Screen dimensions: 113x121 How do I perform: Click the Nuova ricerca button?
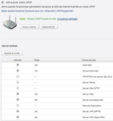pos(29,27)
